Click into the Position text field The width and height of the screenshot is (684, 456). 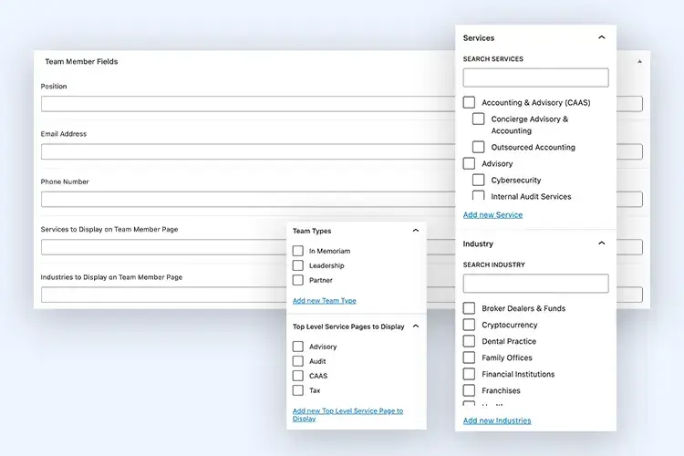246,104
